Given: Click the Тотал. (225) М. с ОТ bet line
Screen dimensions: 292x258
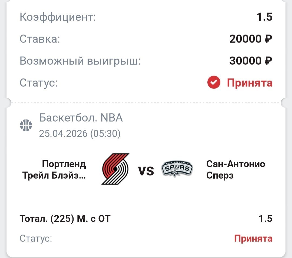Looking at the screenshot, I should [65, 218].
